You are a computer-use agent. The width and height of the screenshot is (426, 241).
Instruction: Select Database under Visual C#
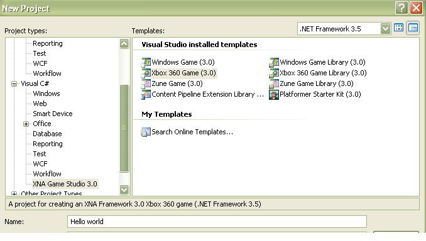(x=47, y=134)
